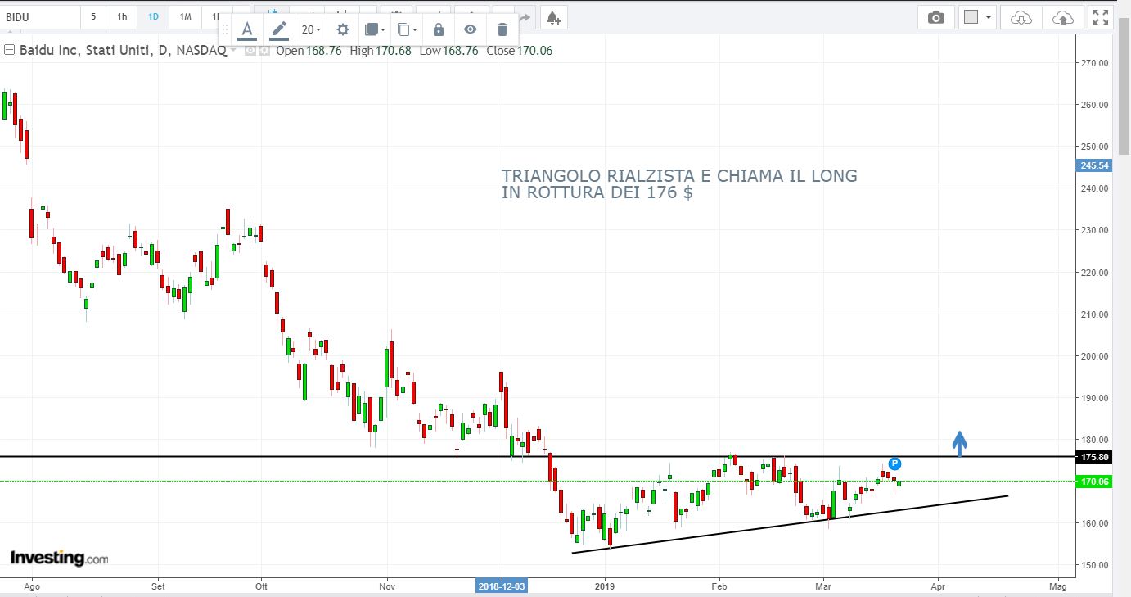
Task: Expand the visual order layers dropdown
Action: tap(375, 30)
